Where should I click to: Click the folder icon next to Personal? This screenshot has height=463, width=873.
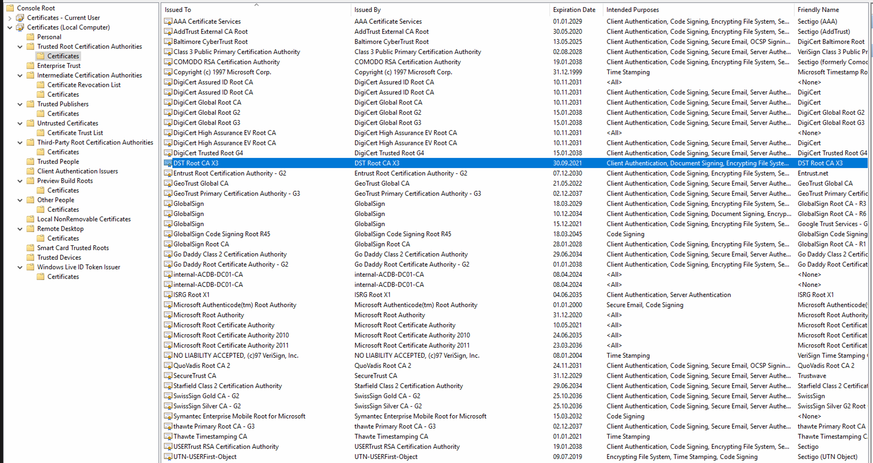31,37
